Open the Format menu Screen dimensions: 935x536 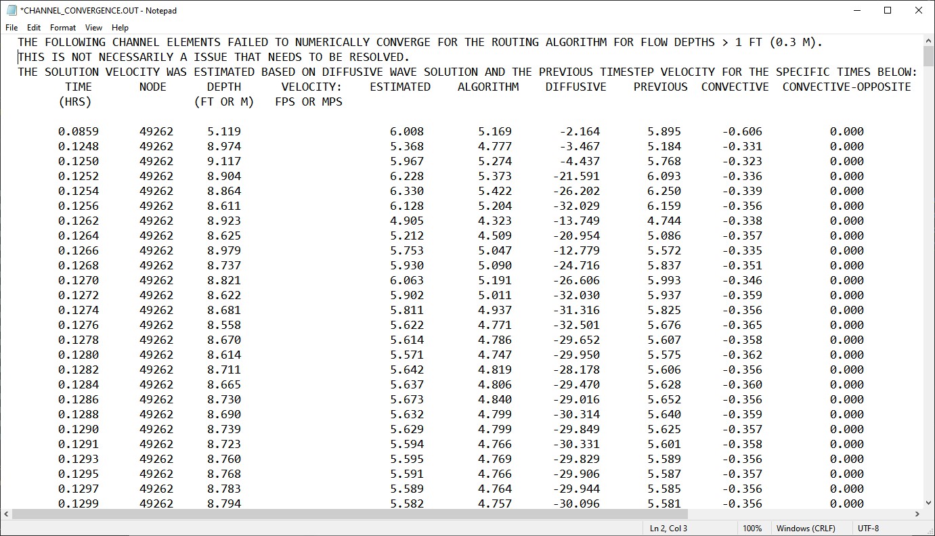(63, 28)
